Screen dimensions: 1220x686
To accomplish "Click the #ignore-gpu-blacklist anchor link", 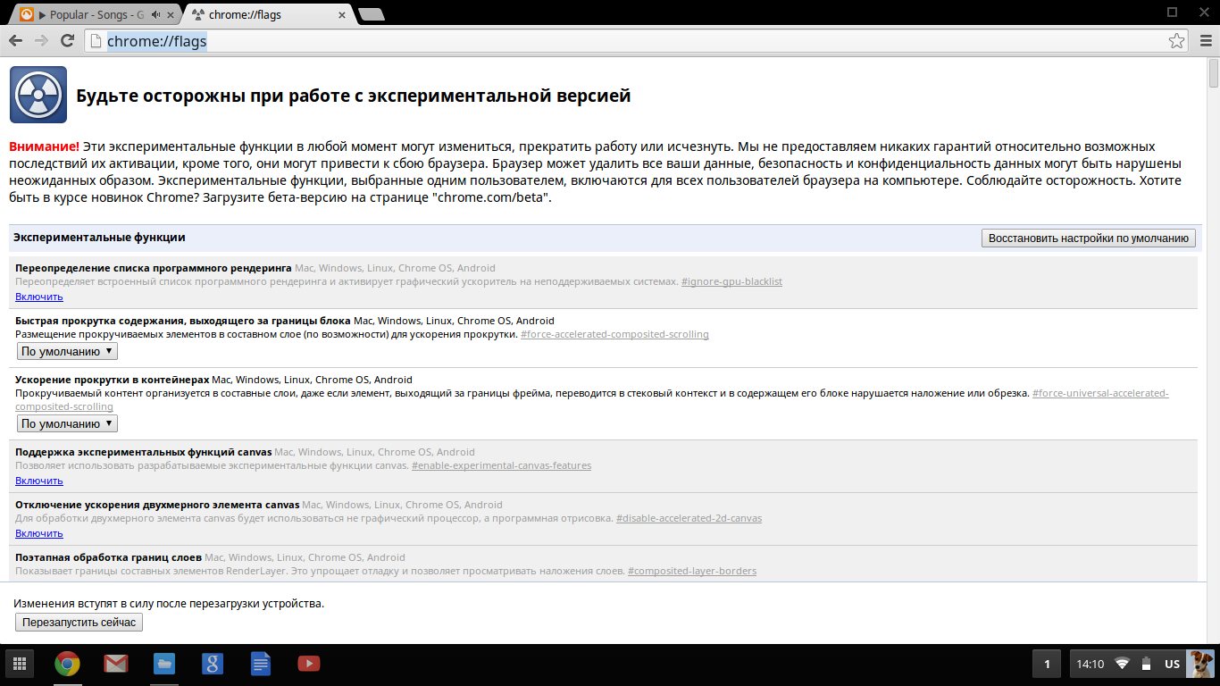I will point(731,281).
